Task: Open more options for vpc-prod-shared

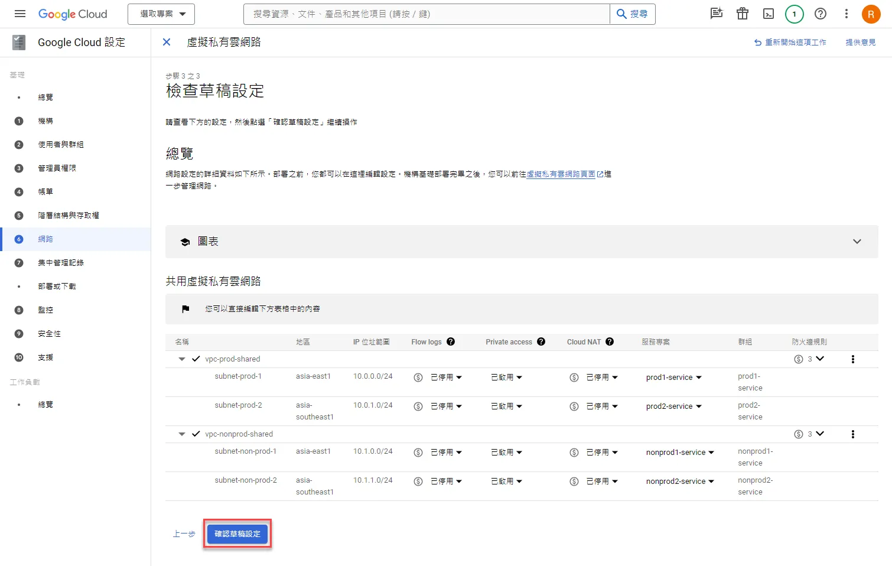Action: [x=853, y=359]
